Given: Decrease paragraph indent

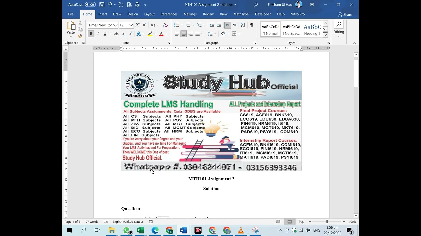Looking at the screenshot, I should tap(212, 25).
